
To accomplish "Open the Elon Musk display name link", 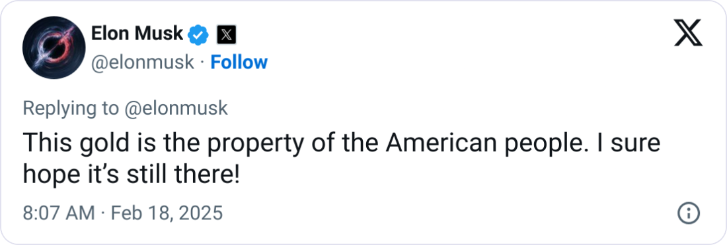I will point(137,34).
